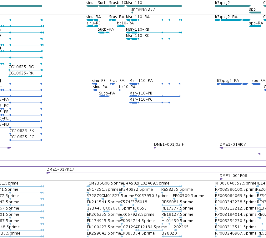Select the l(3)psg2-PA protein label

pyautogui.click(x=228, y=81)
